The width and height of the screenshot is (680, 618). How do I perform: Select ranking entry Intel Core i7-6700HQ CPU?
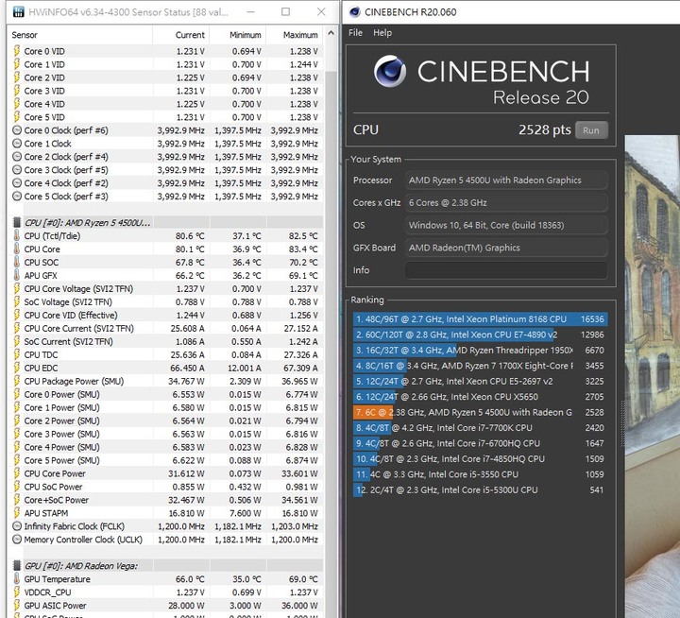[480, 443]
